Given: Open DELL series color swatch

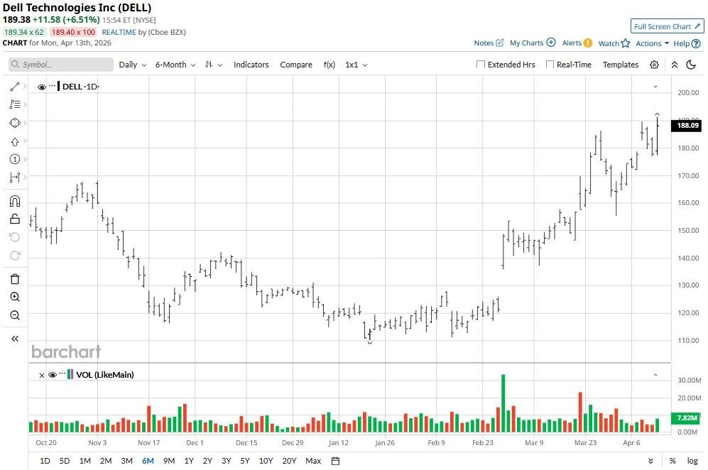Looking at the screenshot, I should (x=59, y=86).
